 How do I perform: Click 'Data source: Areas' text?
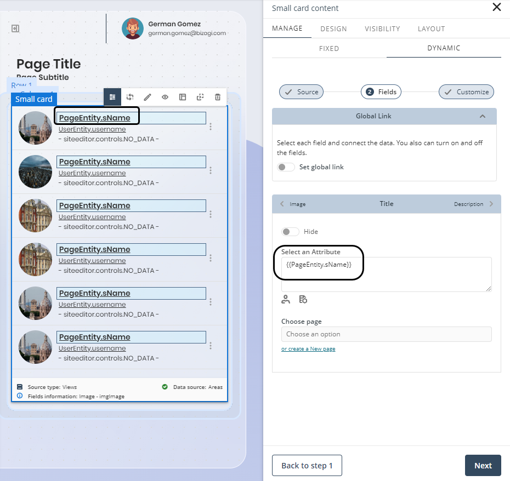pos(198,387)
